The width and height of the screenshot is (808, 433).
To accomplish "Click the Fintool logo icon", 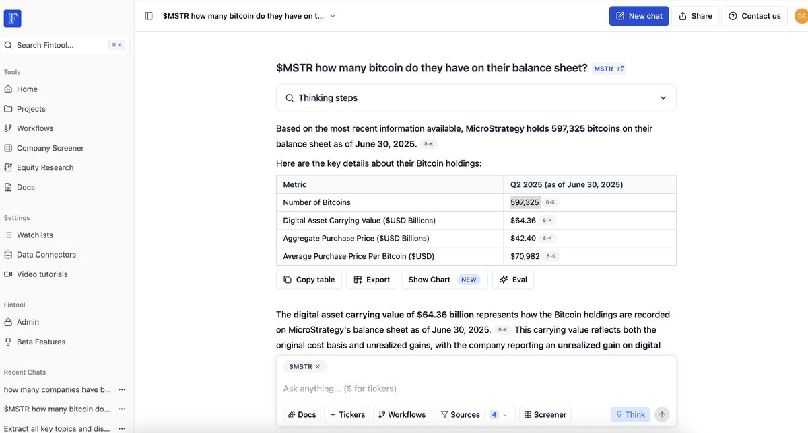I will click(x=12, y=18).
